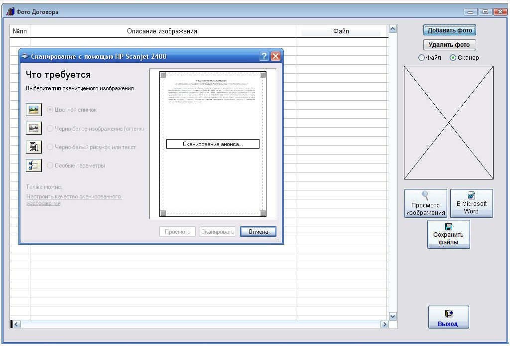
Task: Click the Фото Договора app title icon
Action: pos(11,12)
